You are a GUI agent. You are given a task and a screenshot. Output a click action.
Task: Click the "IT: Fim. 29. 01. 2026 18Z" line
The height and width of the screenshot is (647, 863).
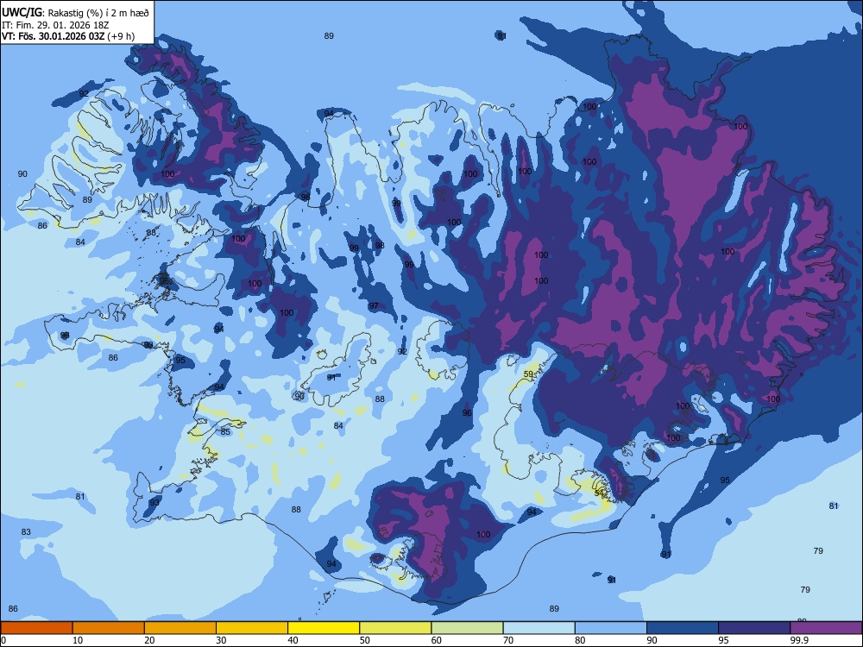tap(55, 25)
